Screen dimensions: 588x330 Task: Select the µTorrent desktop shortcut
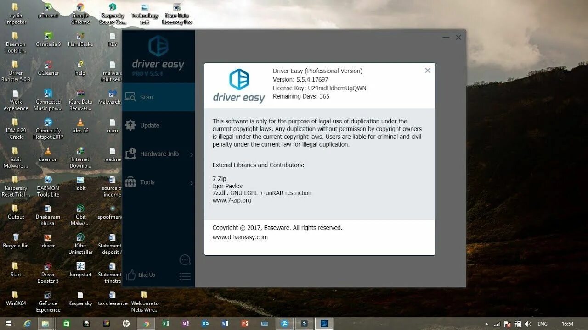[48, 11]
